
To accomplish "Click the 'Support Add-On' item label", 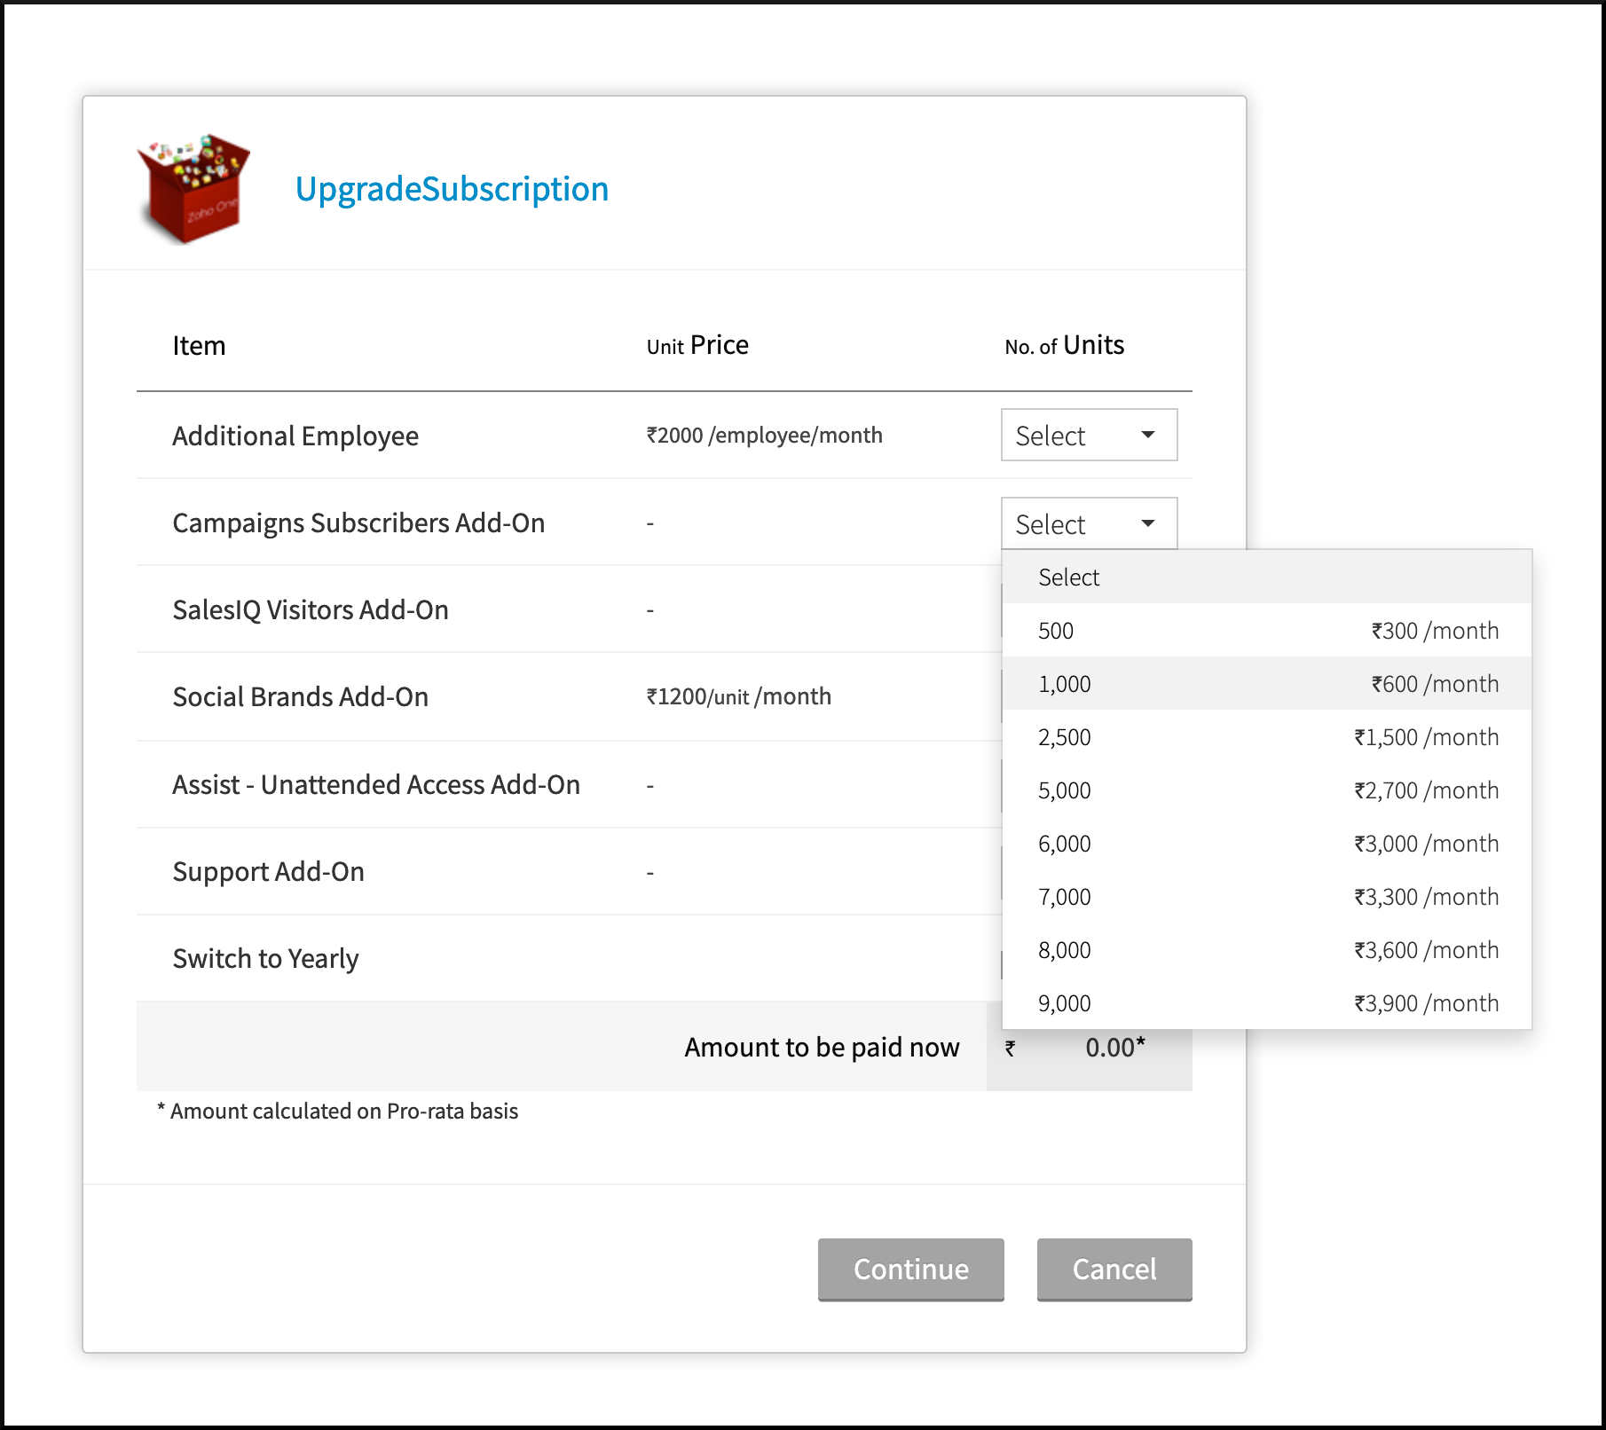I will click(269, 871).
